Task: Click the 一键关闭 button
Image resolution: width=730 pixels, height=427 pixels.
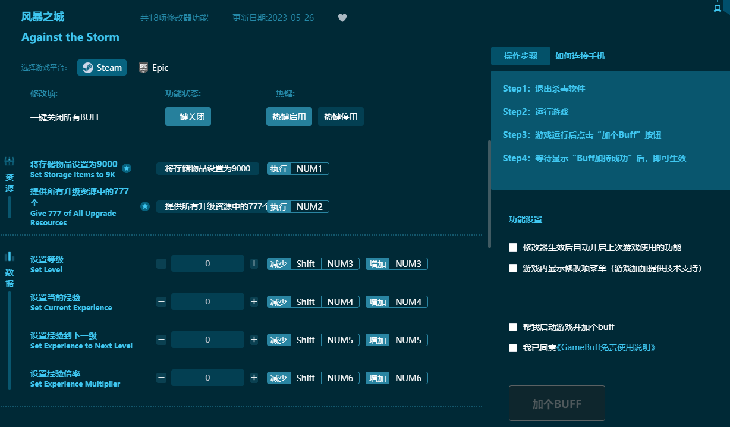Action: [x=188, y=117]
